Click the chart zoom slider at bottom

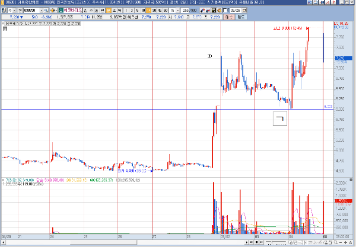coord(276,242)
